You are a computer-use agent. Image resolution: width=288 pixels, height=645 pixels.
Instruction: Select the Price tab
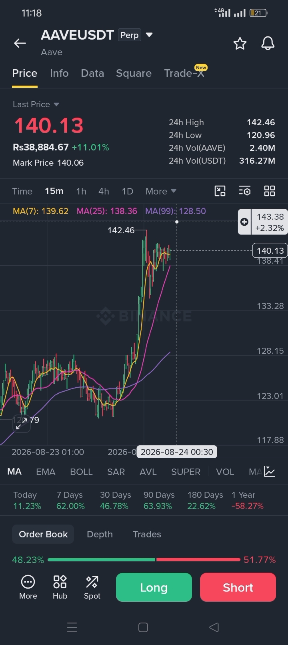coord(25,73)
